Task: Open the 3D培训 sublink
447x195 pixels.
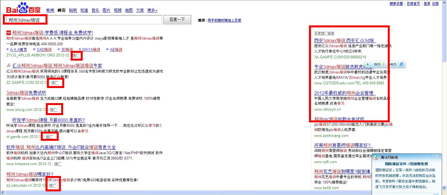Action: [67, 49]
